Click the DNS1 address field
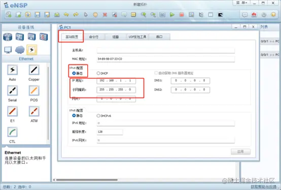The width and height of the screenshot is (281, 190). (x=190, y=81)
